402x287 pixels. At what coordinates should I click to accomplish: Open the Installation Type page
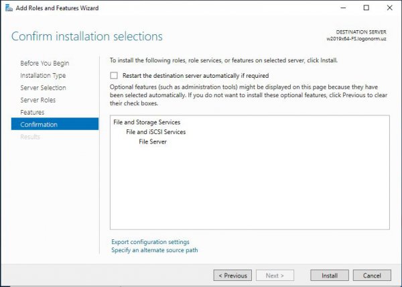coord(43,75)
